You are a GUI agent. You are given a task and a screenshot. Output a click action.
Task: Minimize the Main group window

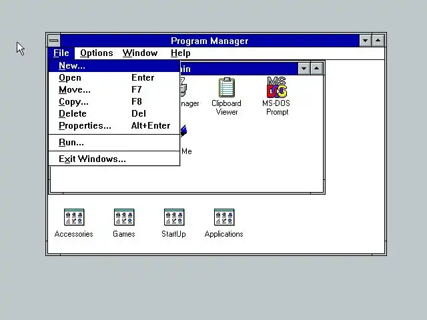click(x=304, y=69)
